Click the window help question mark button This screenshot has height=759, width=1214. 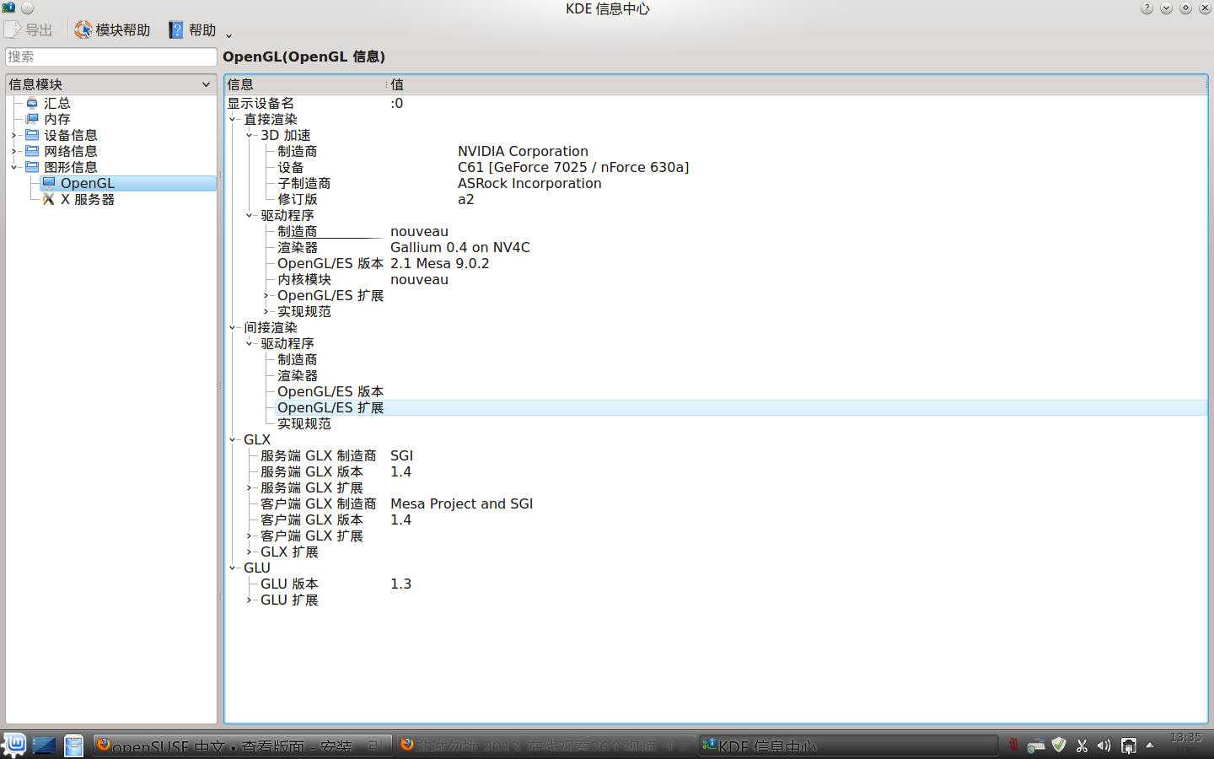(x=1147, y=8)
